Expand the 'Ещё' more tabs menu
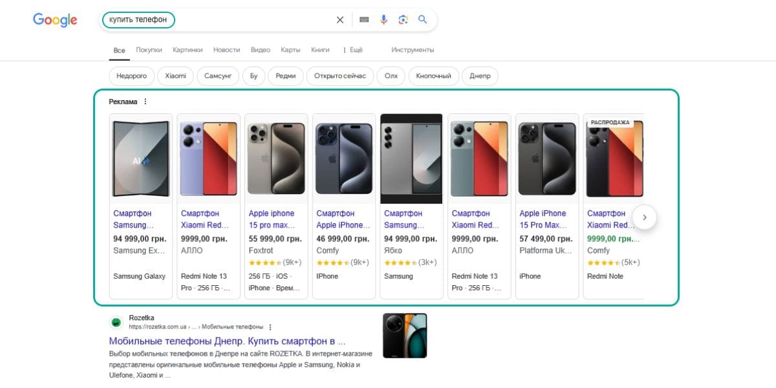This screenshot has height=388, width=776. click(x=352, y=50)
